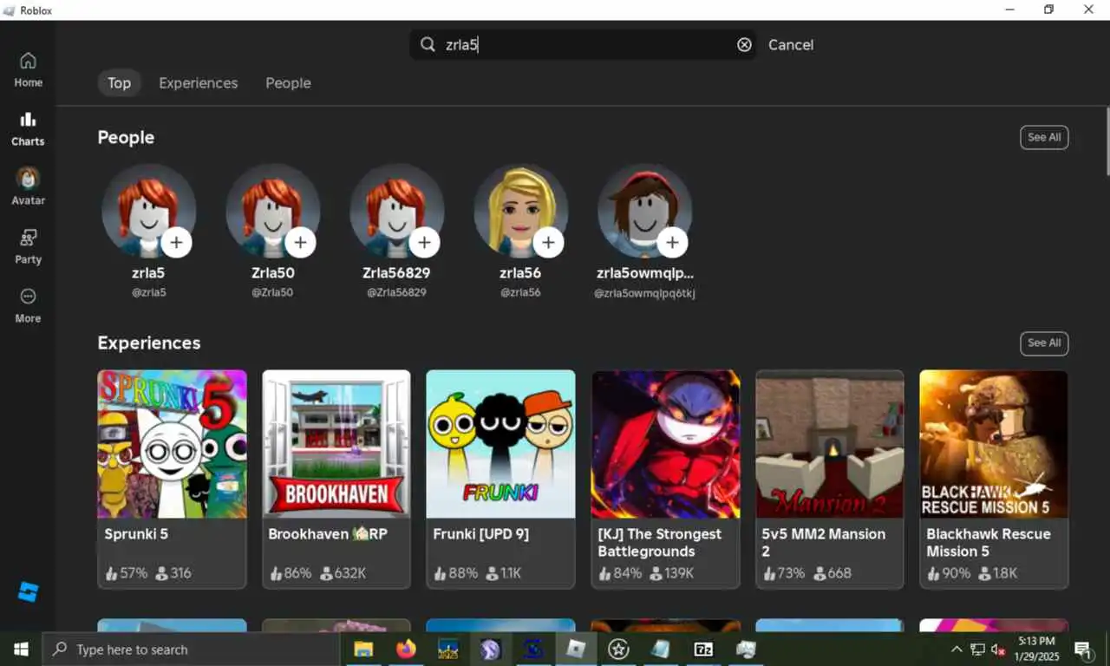Open the Roblox taskbar icon

click(x=576, y=649)
